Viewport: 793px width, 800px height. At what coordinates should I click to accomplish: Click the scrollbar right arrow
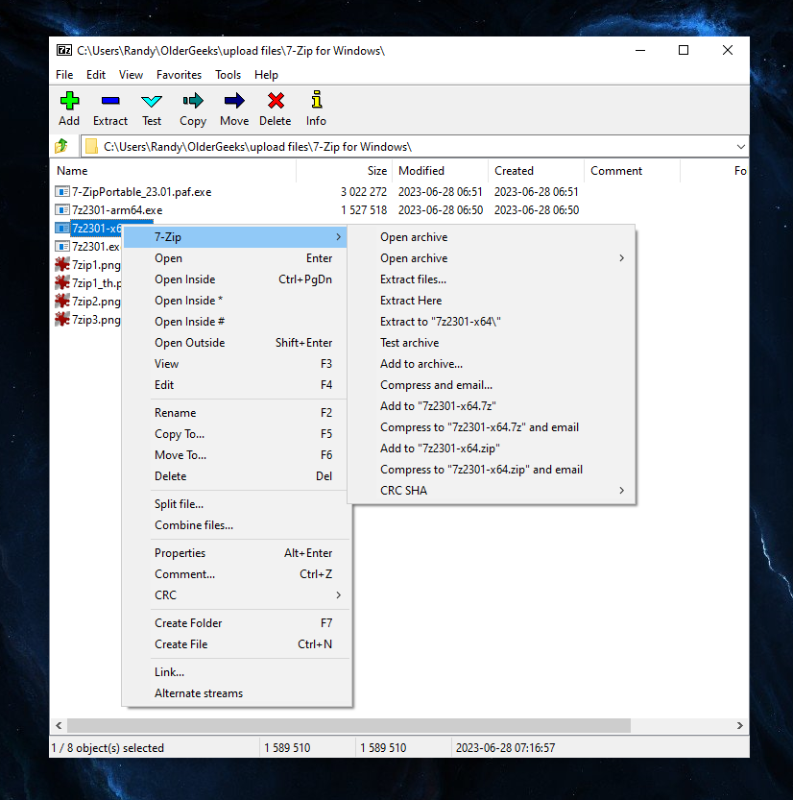pyautogui.click(x=740, y=725)
